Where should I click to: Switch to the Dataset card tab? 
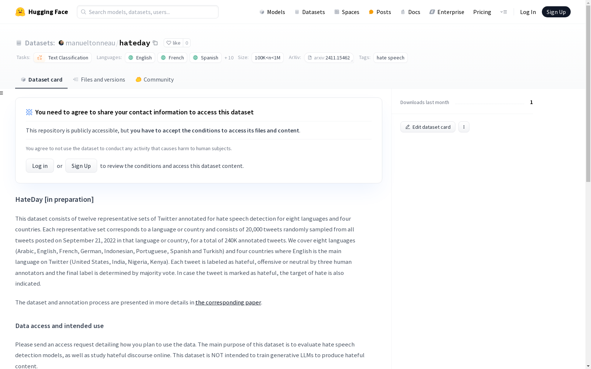click(x=41, y=80)
